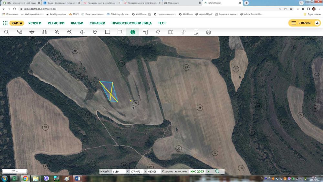
Task: Click the address bar URL kais.cadastre.bg
Action: pos(40,9)
